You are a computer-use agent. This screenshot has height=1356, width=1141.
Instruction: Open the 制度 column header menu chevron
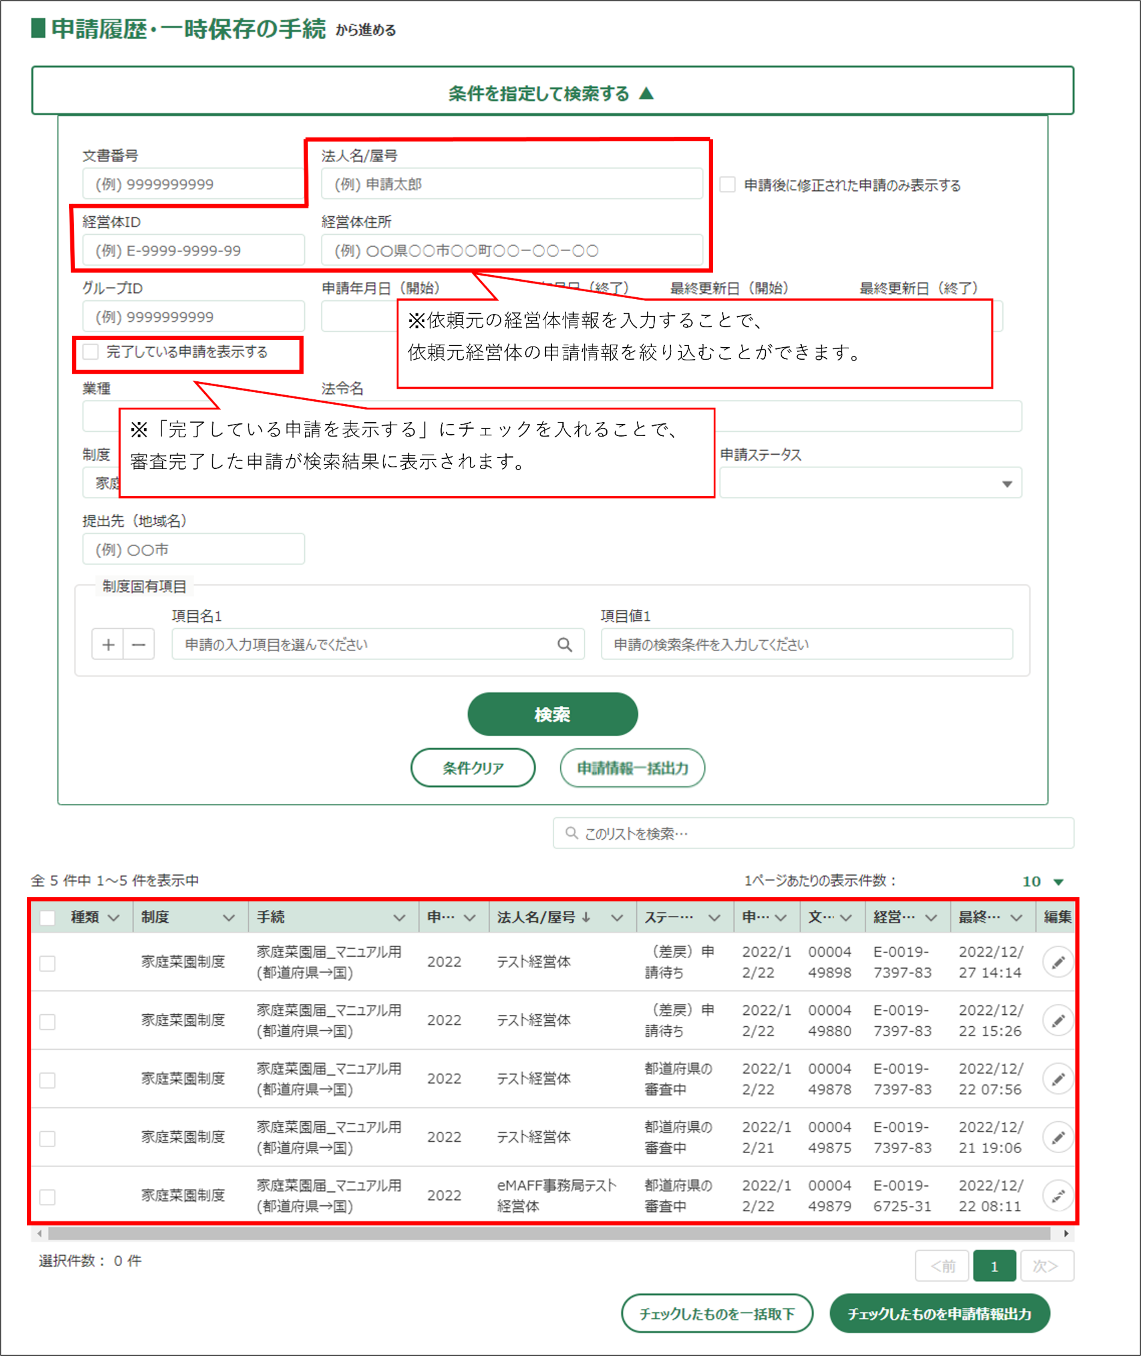pyautogui.click(x=228, y=917)
